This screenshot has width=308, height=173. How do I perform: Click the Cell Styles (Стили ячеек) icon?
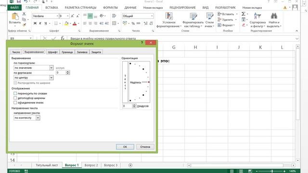pyautogui.click(x=210, y=16)
